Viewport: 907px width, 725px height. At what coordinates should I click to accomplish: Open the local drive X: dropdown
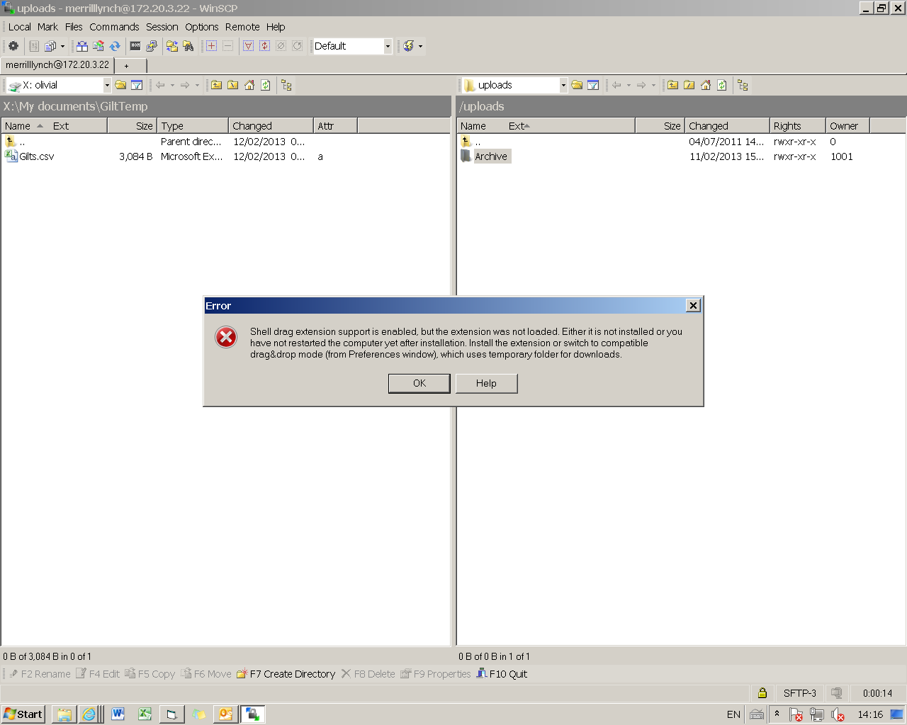click(107, 85)
